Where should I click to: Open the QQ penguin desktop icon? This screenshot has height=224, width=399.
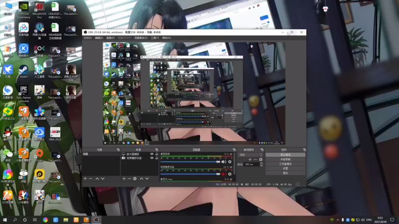8,134
